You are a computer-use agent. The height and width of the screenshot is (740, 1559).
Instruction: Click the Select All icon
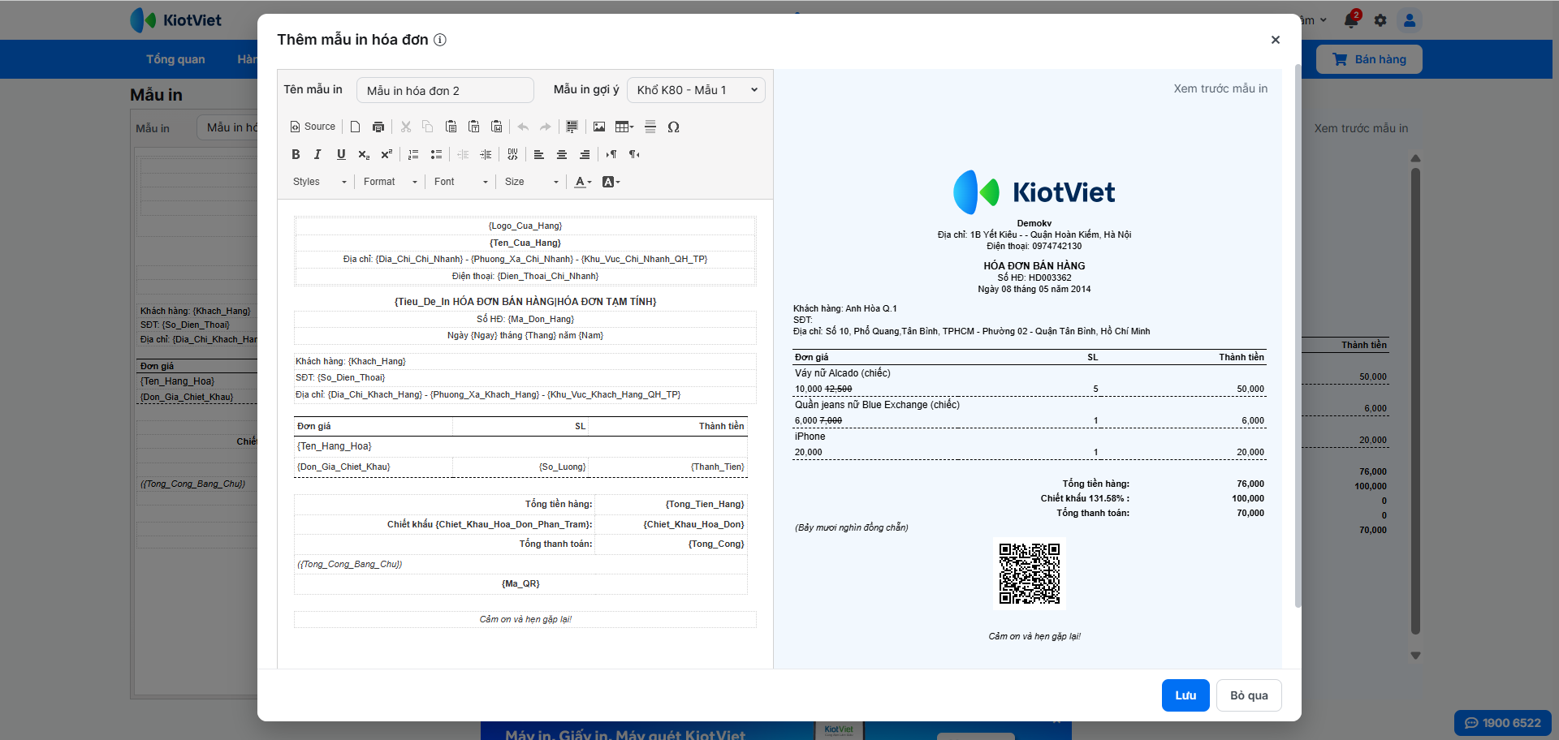coord(572,127)
